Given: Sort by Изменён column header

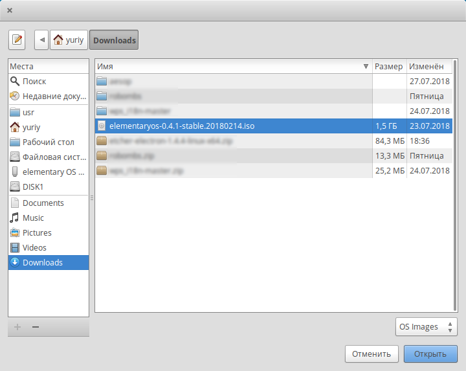Looking at the screenshot, I should click(430, 66).
